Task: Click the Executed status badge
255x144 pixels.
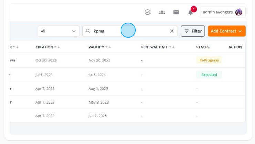Action: (x=209, y=75)
